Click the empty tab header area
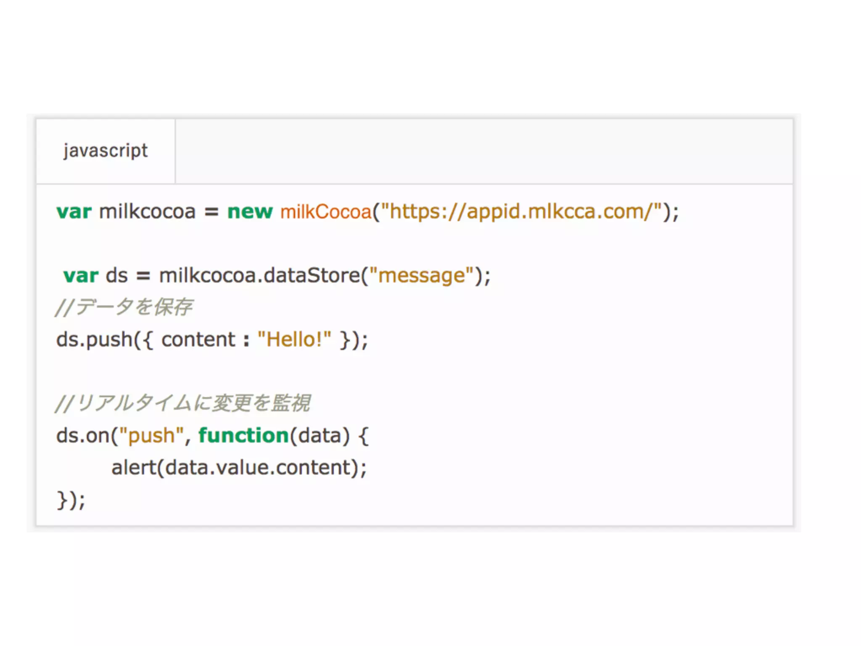Viewport: 861px width, 646px height. (483, 151)
